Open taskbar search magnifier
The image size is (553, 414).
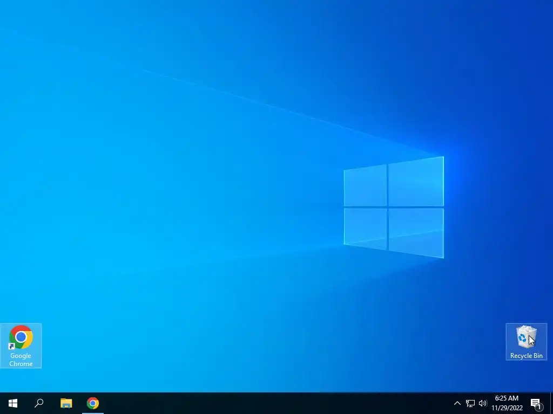coord(39,403)
